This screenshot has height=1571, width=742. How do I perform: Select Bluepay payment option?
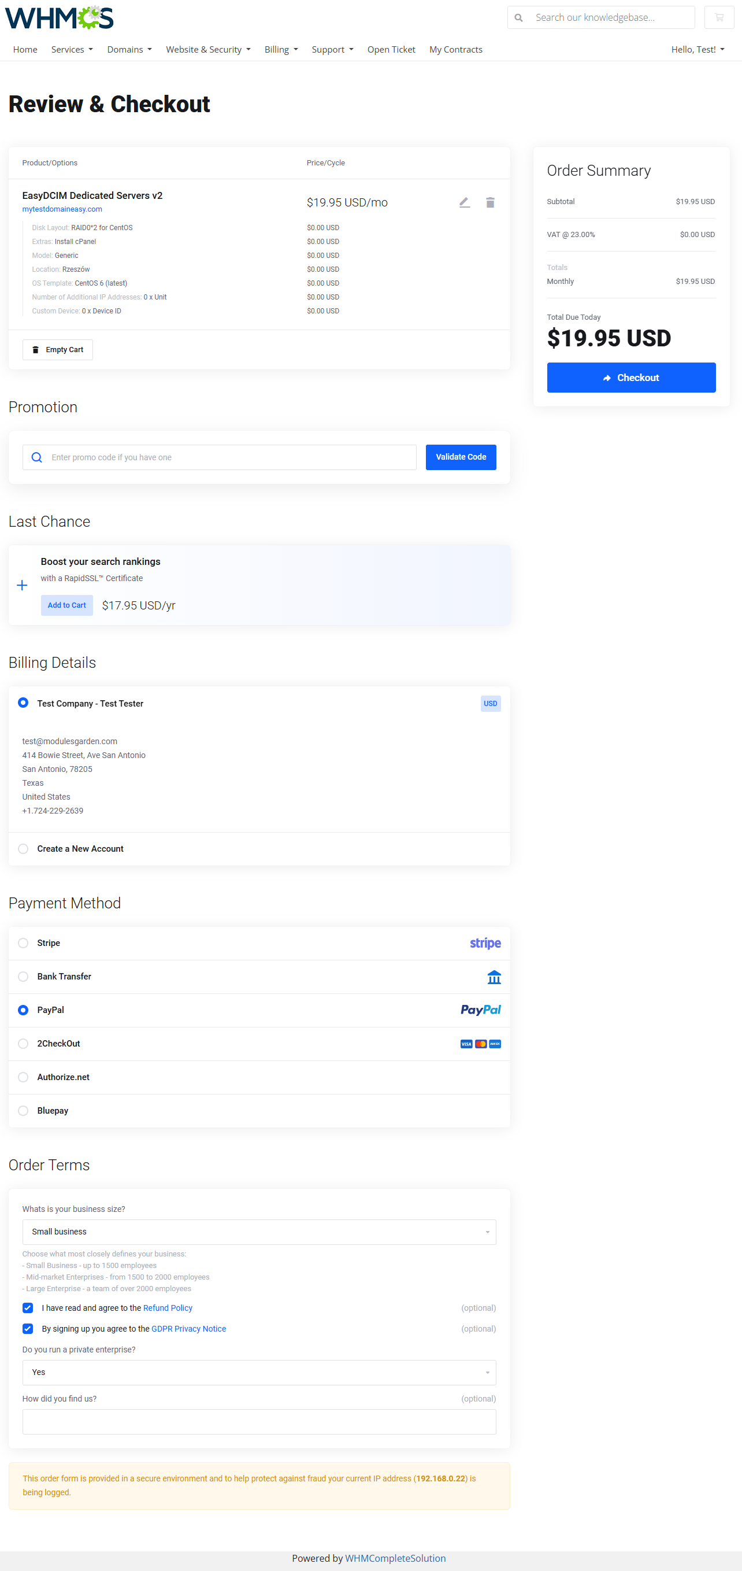coord(23,1111)
